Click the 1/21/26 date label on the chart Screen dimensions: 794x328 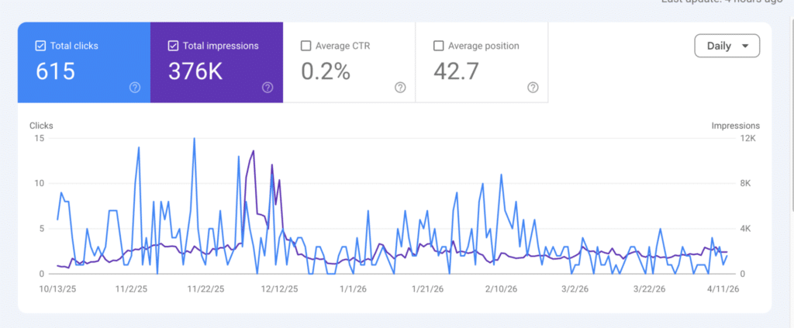(427, 288)
